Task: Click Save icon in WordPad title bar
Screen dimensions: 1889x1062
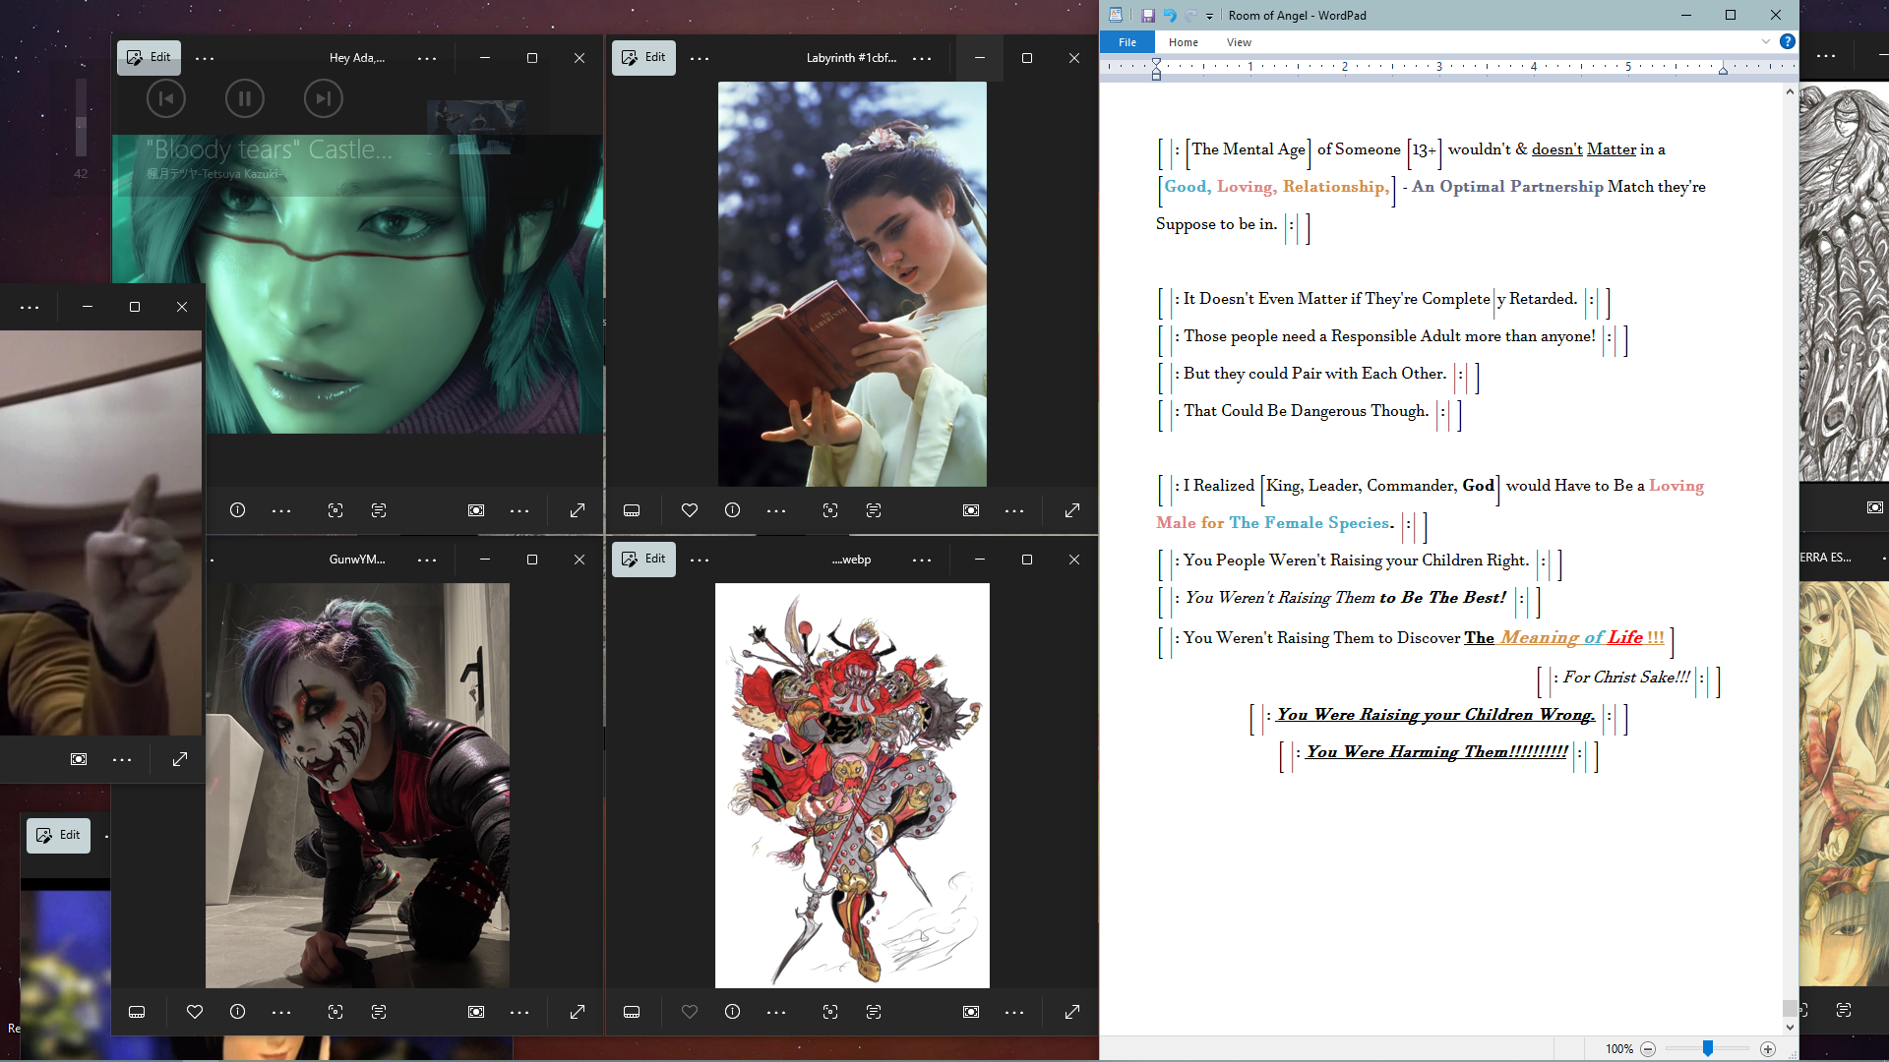Action: 1147,16
